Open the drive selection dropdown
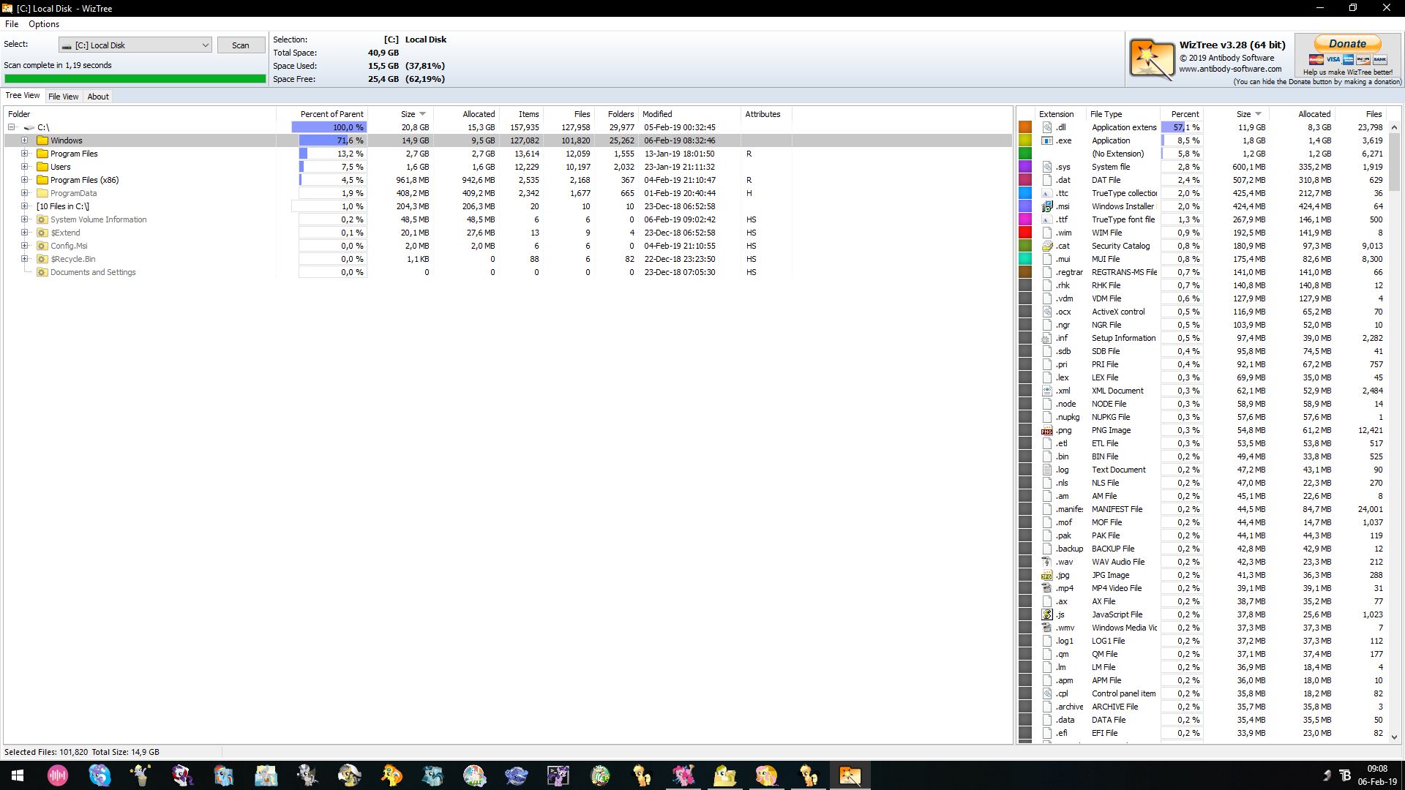Image resolution: width=1405 pixels, height=790 pixels. (205, 45)
